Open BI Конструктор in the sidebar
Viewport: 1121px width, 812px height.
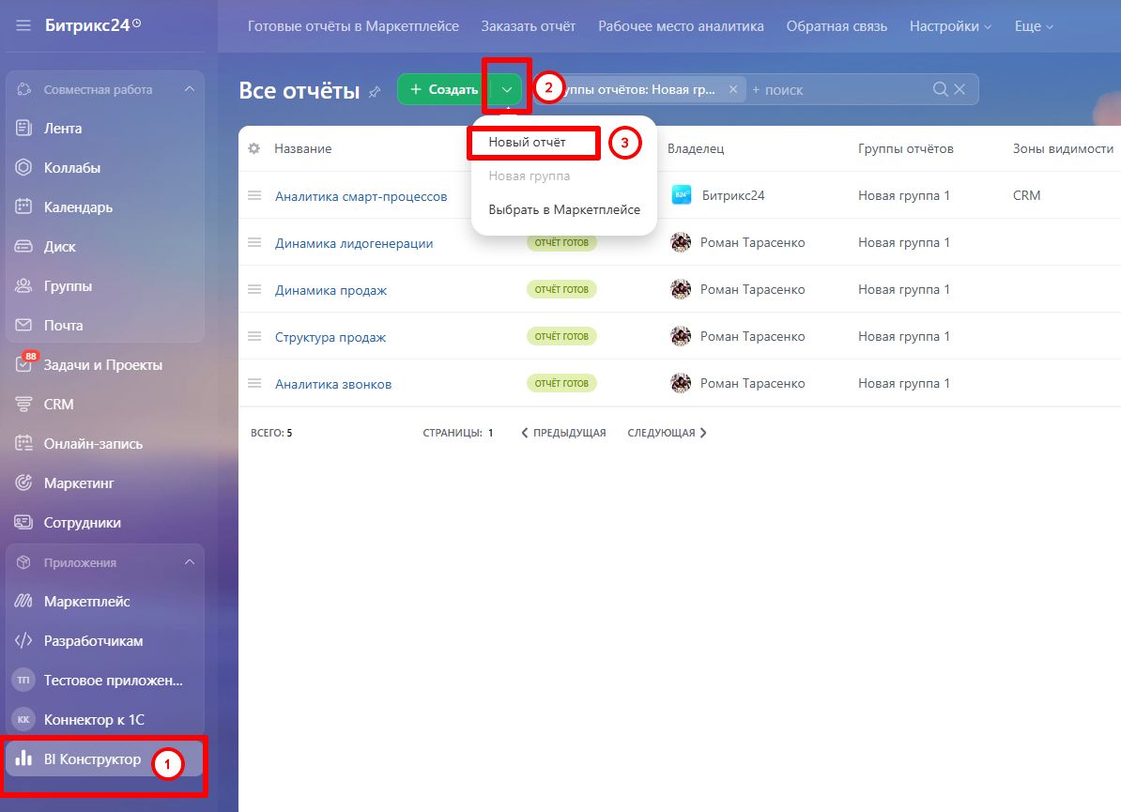(x=92, y=759)
